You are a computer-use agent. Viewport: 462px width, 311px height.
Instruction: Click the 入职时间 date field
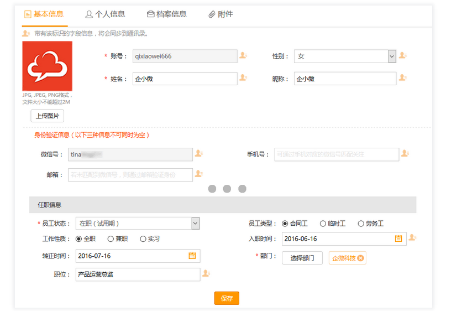[x=344, y=239]
